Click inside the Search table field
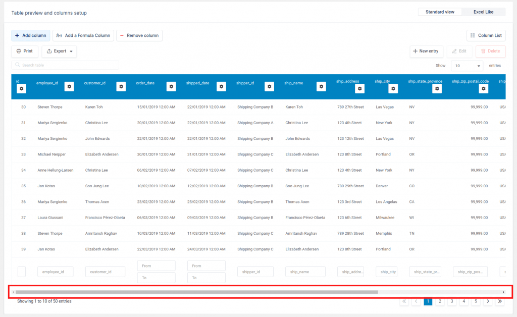 point(65,65)
